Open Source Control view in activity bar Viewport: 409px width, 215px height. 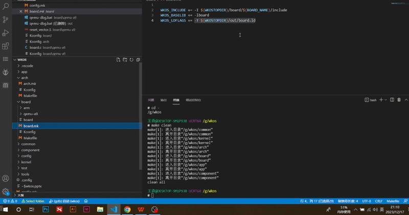[6, 19]
